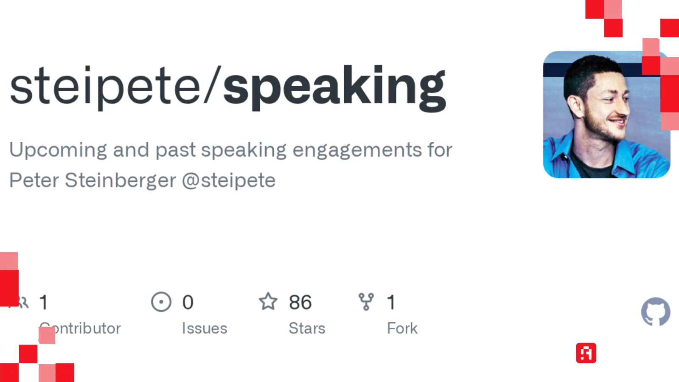This screenshot has height=382, width=679.
Task: Click the small red square logo badge
Action: (x=586, y=353)
